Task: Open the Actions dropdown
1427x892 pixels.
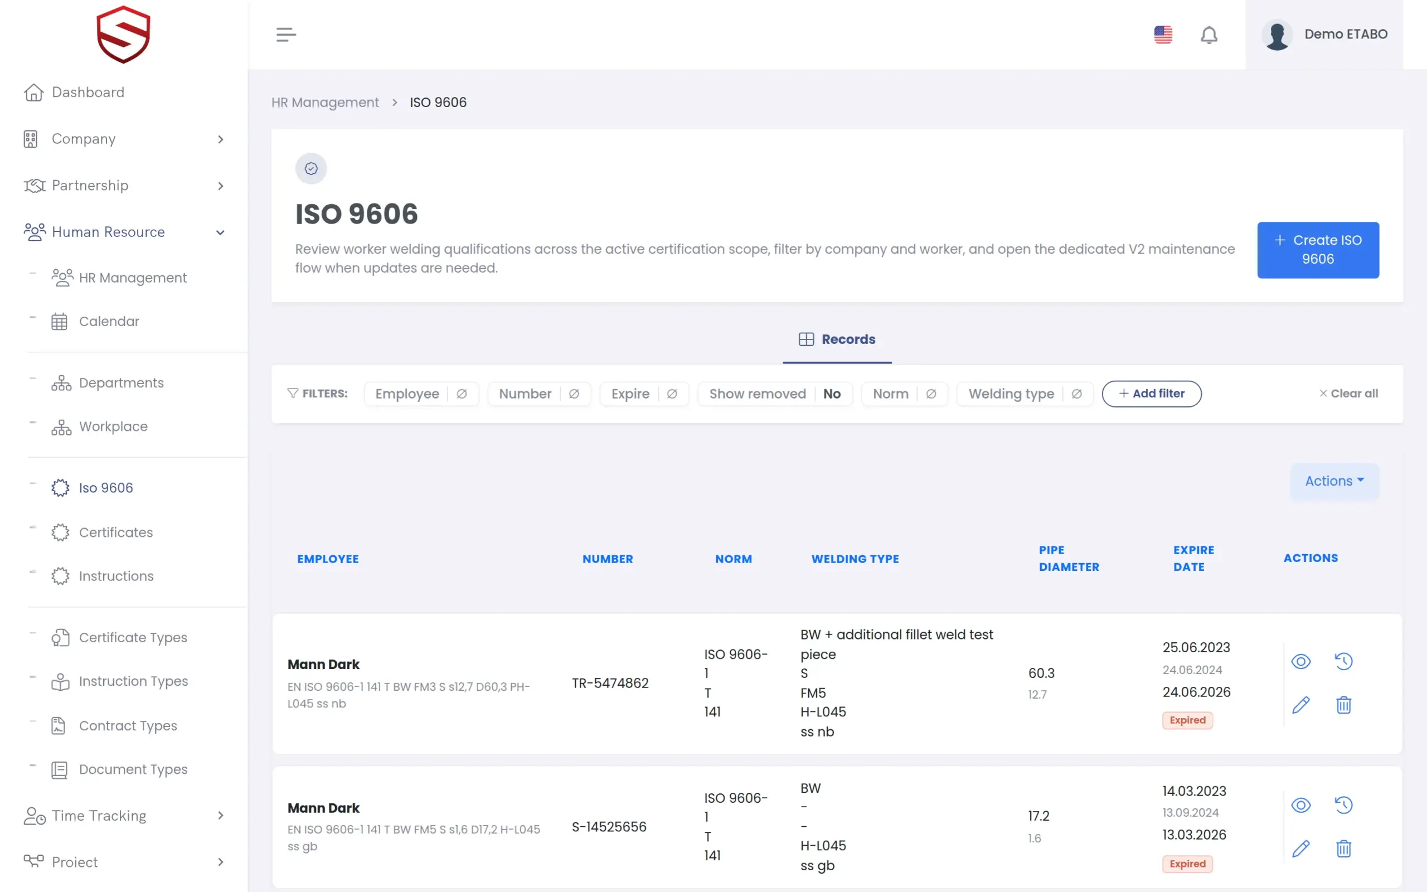Action: click(1334, 481)
